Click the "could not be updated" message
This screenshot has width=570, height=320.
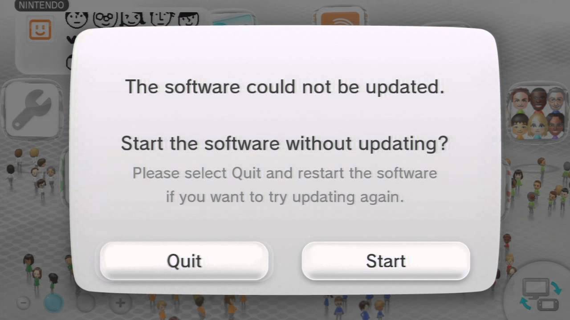[285, 87]
